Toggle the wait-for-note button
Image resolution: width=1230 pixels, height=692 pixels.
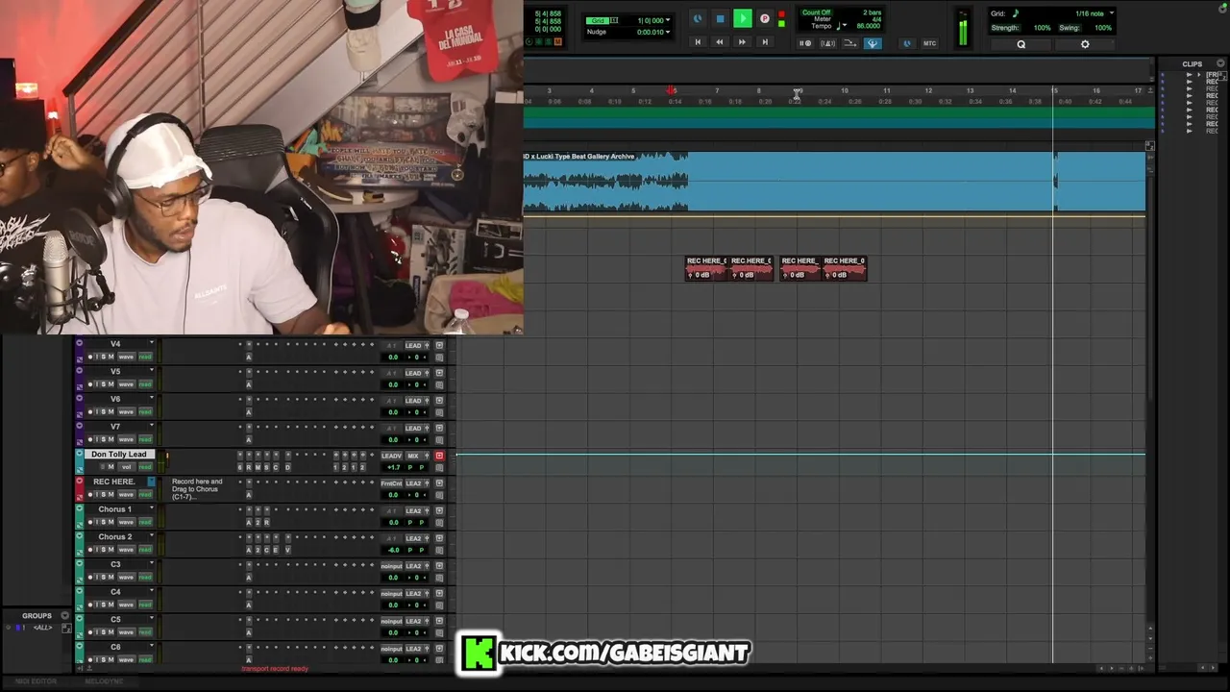[805, 43]
